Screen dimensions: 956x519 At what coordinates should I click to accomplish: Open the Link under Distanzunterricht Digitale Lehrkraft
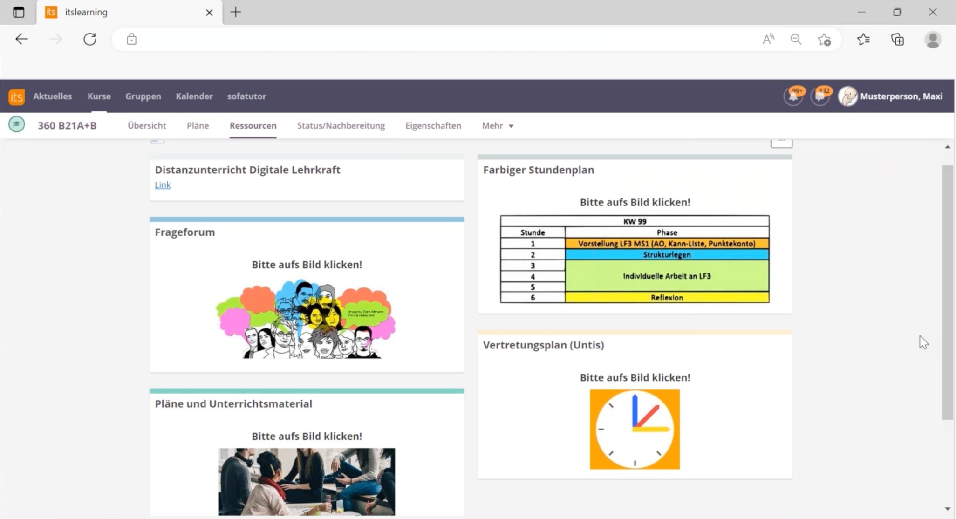pos(162,184)
